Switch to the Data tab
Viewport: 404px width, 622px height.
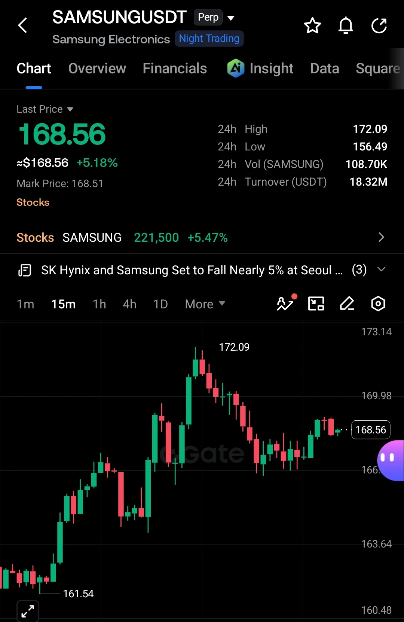(325, 68)
